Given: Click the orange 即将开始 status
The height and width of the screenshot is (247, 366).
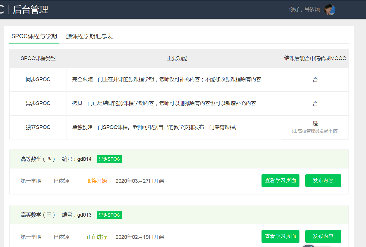Looking at the screenshot, I should (x=97, y=181).
